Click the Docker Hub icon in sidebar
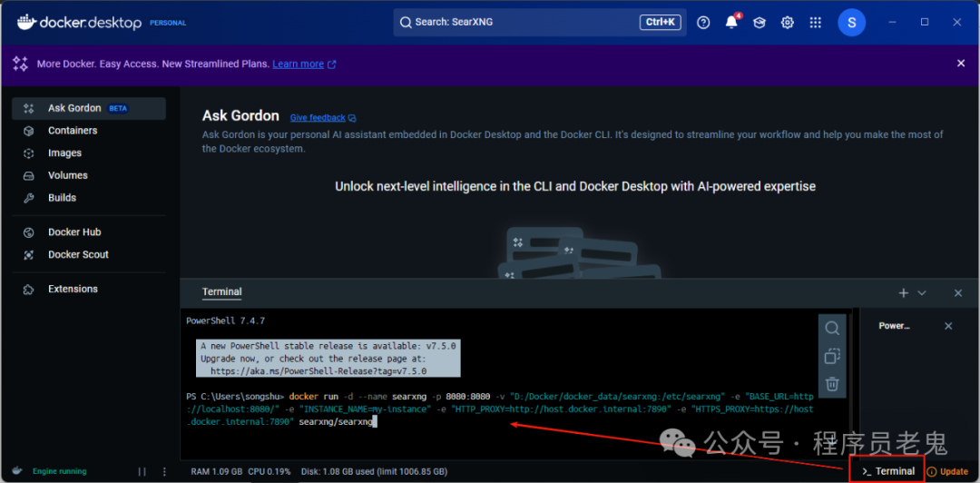The image size is (980, 483). [x=28, y=232]
